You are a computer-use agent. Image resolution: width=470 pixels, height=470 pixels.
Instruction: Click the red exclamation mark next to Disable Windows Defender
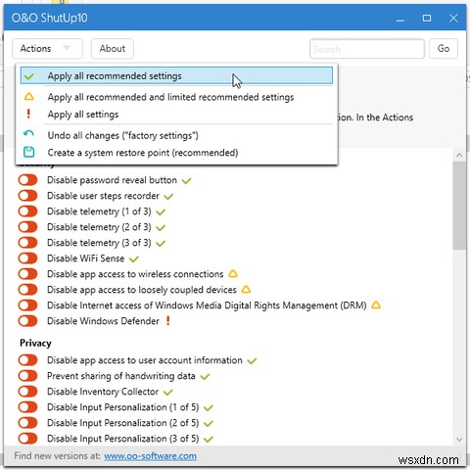(x=167, y=320)
